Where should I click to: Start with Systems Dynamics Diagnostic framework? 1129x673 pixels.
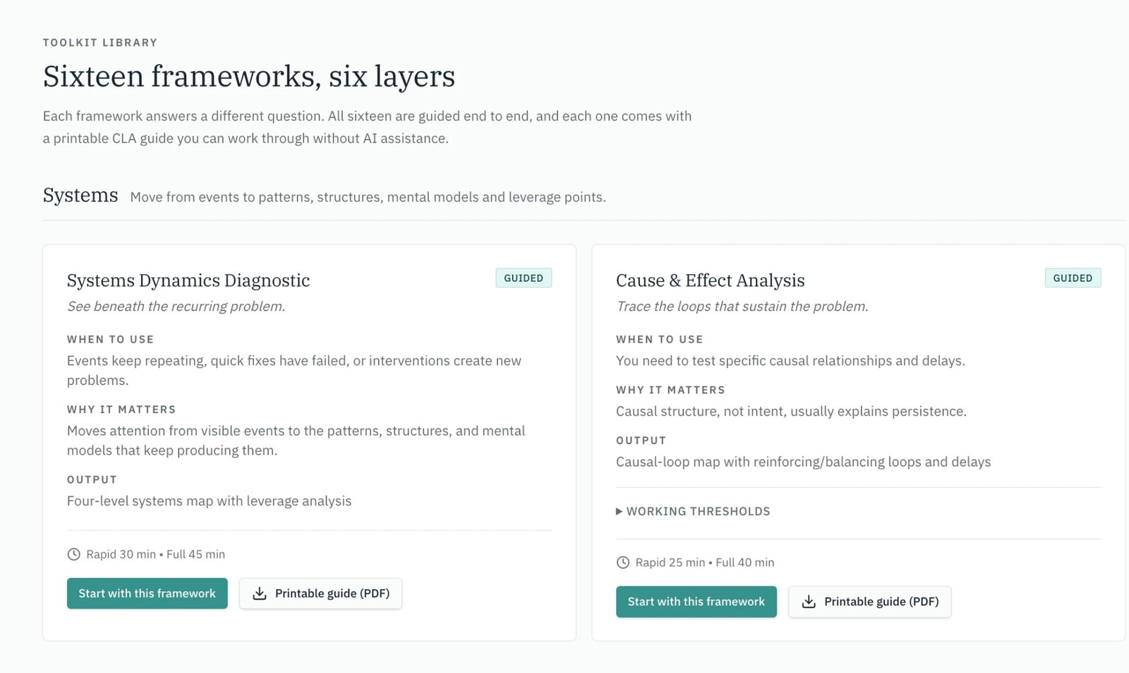[147, 593]
